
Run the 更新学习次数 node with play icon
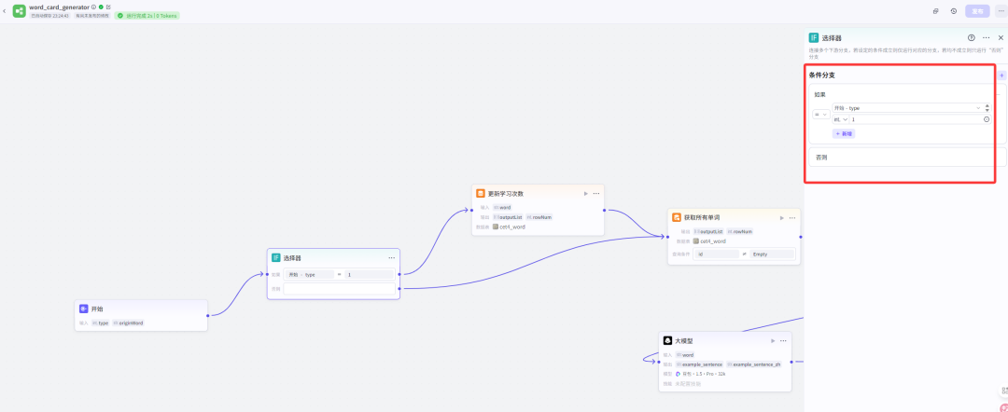click(x=585, y=193)
